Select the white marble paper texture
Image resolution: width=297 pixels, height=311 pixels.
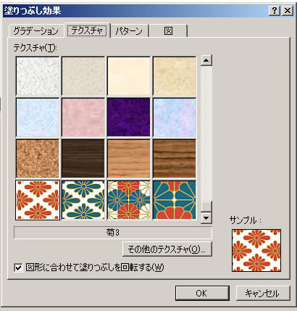pos(38,76)
